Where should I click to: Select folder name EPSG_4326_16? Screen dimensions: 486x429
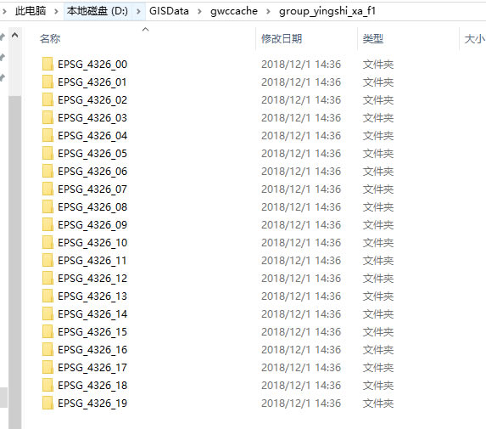92,350
